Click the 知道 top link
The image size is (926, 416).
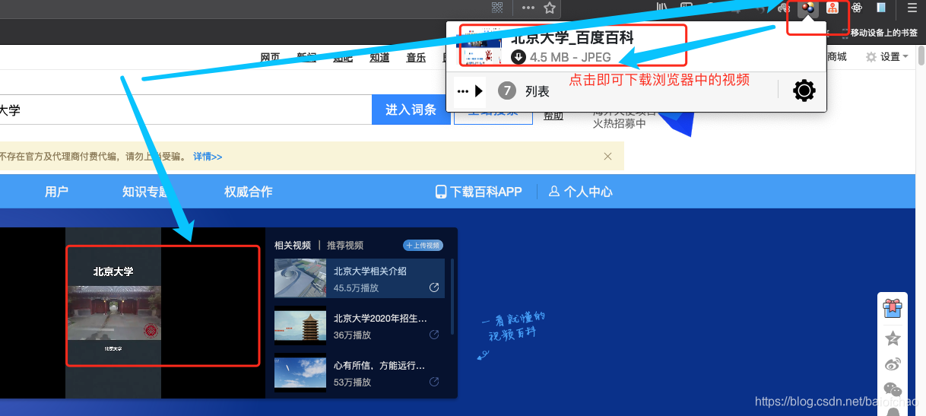pyautogui.click(x=379, y=57)
